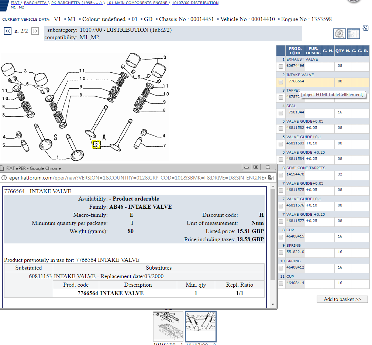Click the '7766564 - INTAKE VALVE' popup heading
Viewport: 372px width, 345px height.
coord(38,191)
